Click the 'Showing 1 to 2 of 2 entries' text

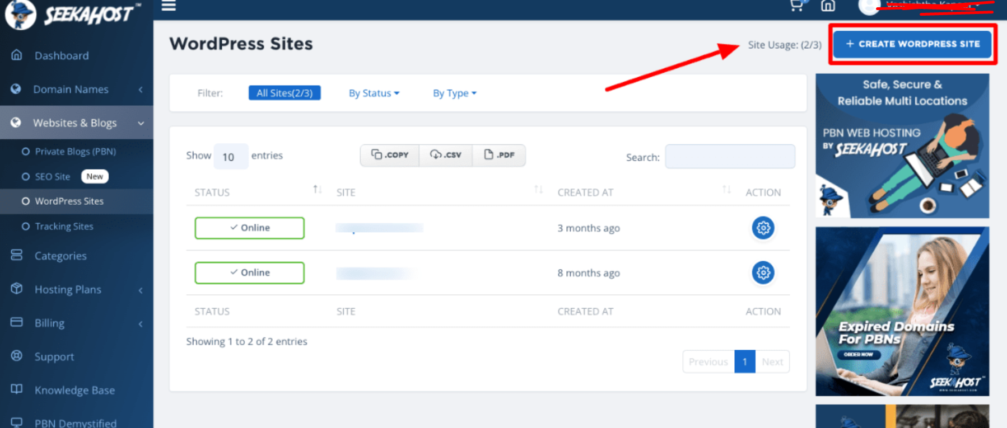246,341
